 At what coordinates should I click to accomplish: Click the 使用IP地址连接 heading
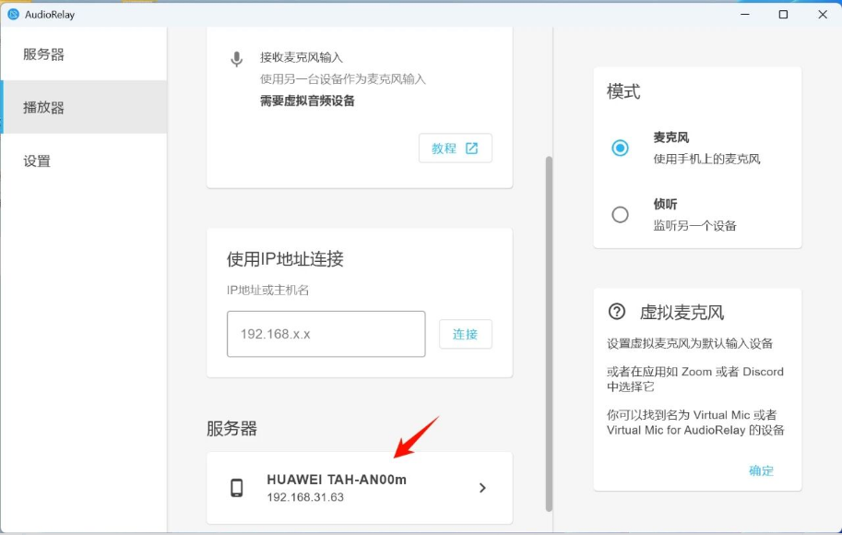point(285,259)
